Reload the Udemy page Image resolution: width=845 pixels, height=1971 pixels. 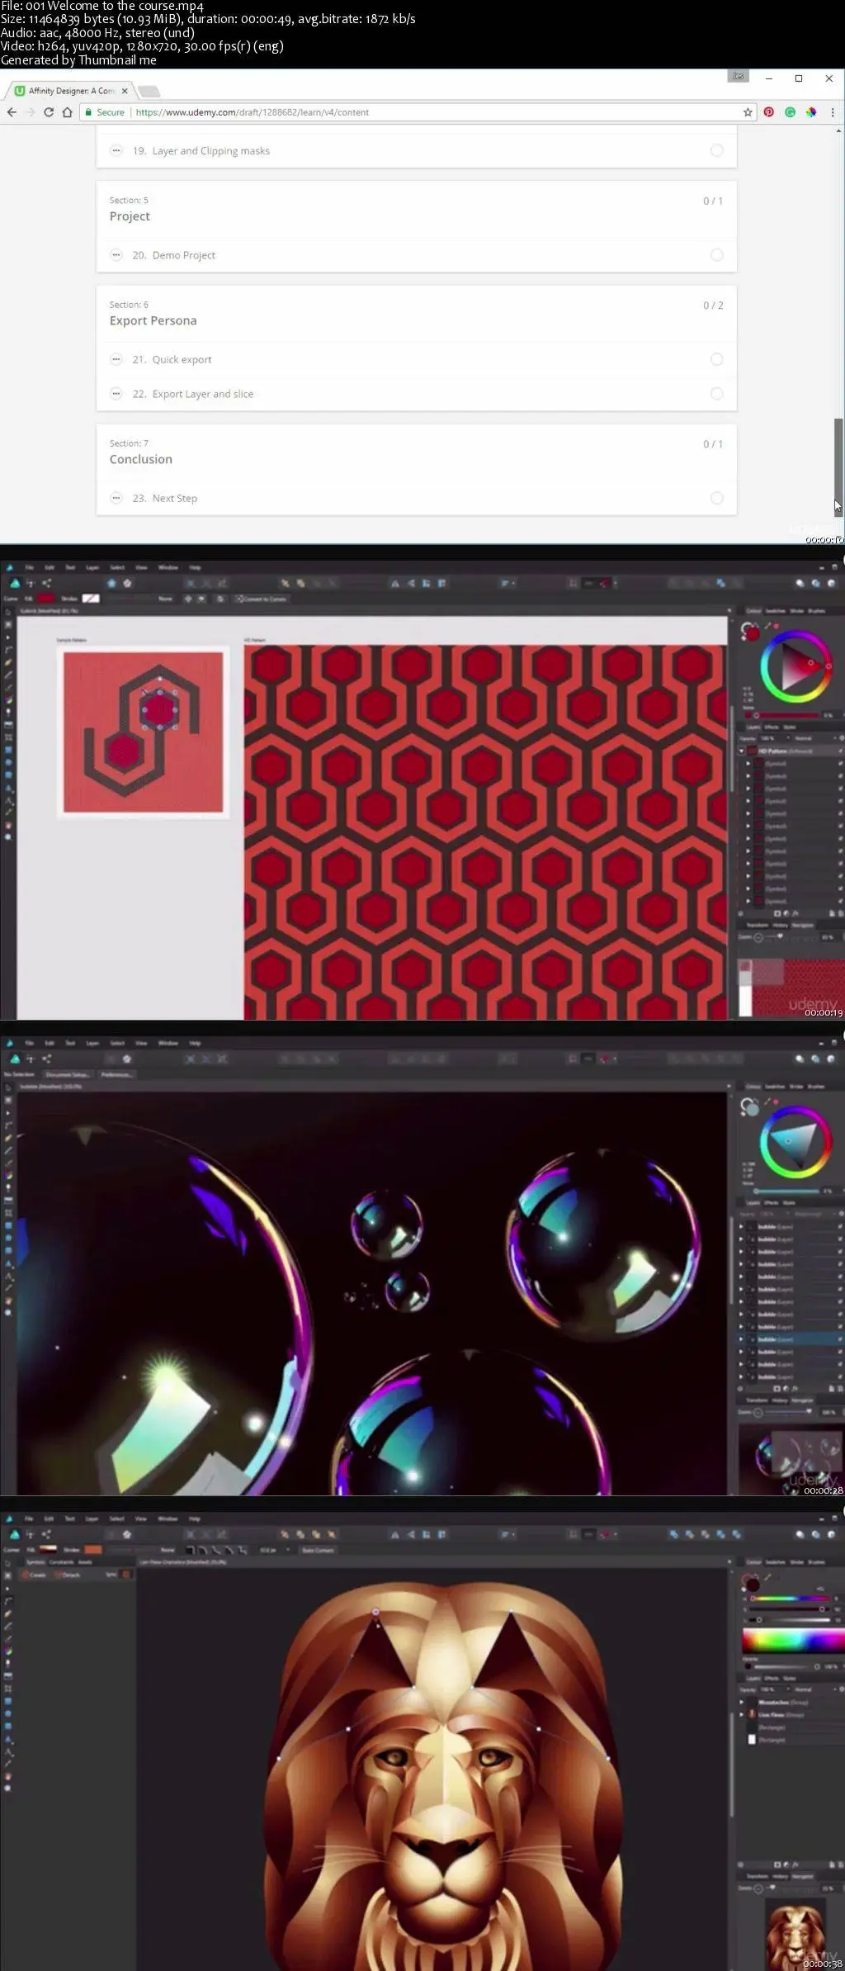[49, 112]
